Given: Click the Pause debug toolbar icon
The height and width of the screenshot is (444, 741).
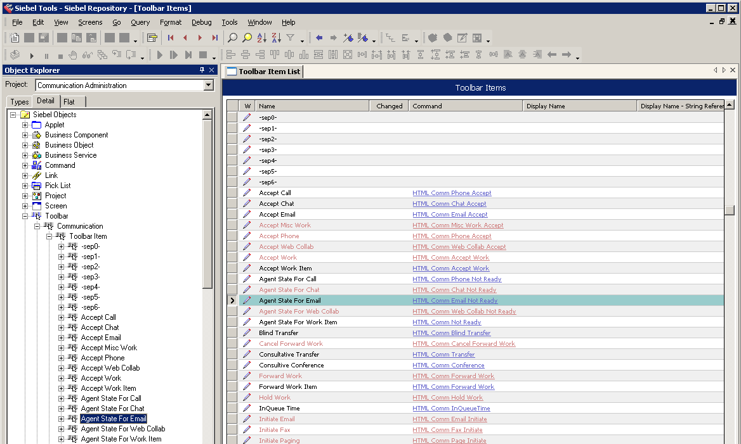Looking at the screenshot, I should pyautogui.click(x=46, y=54).
